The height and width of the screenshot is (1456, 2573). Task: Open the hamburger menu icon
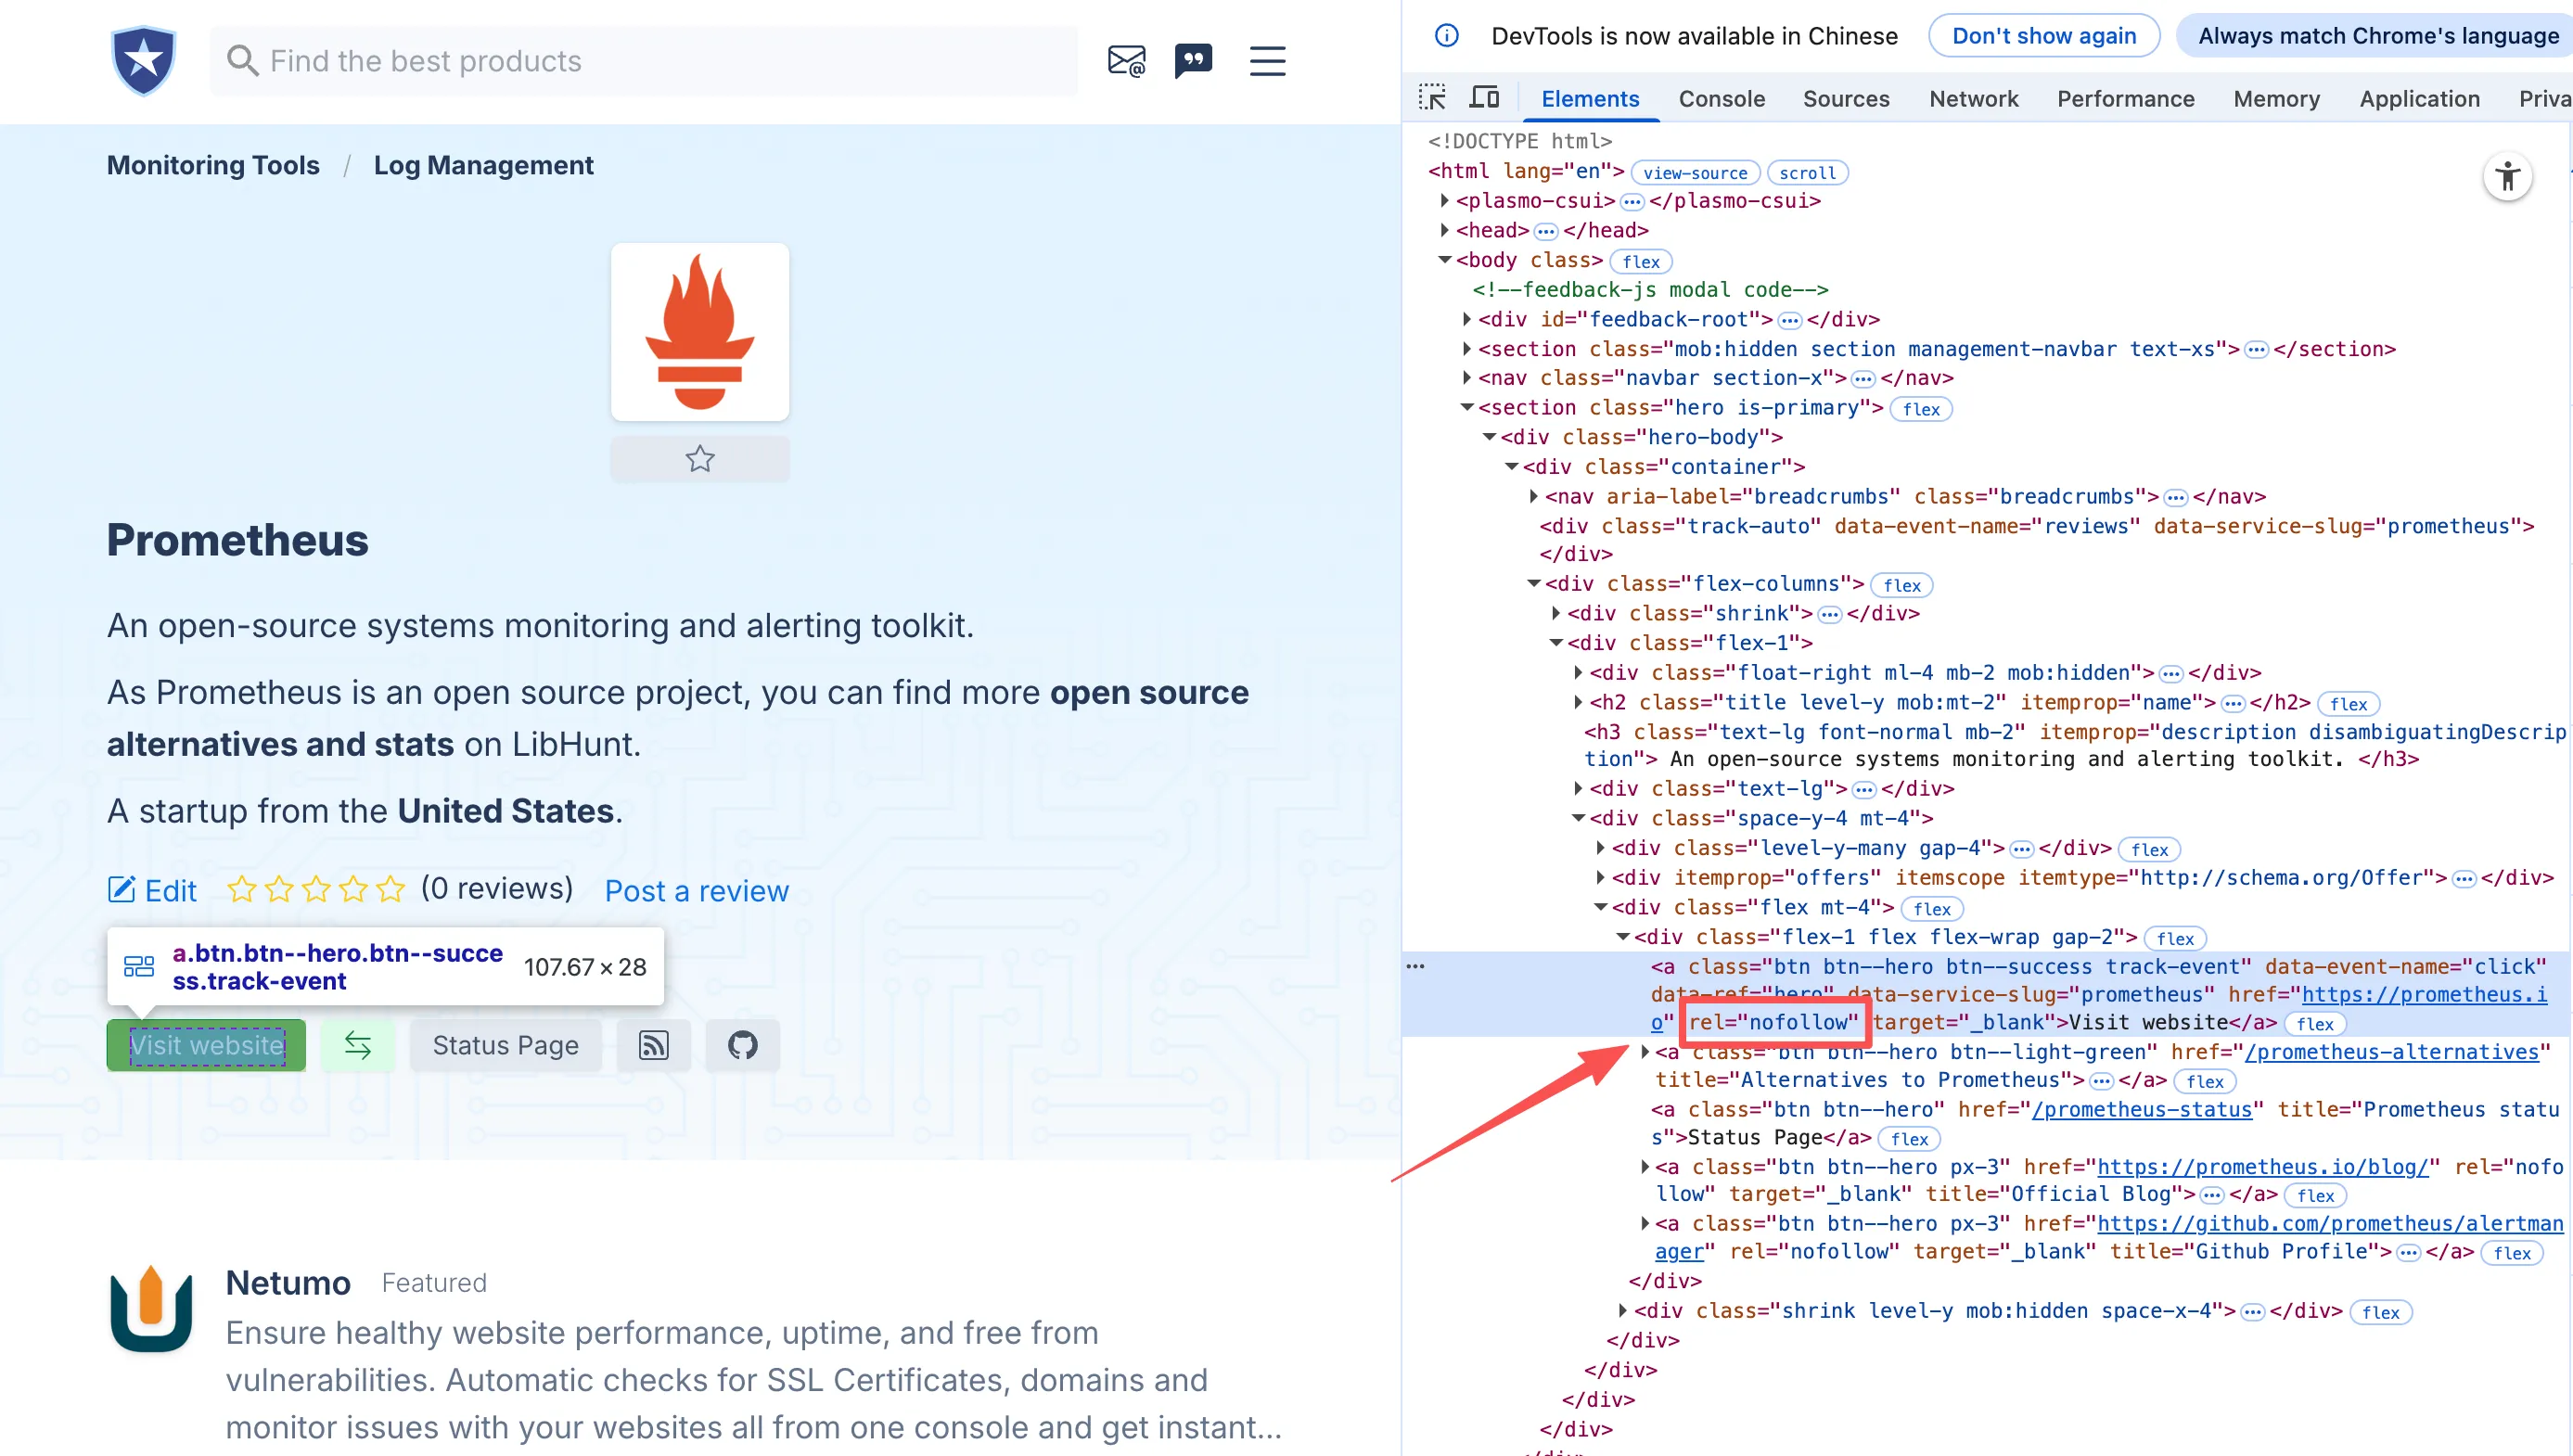[x=1267, y=61]
